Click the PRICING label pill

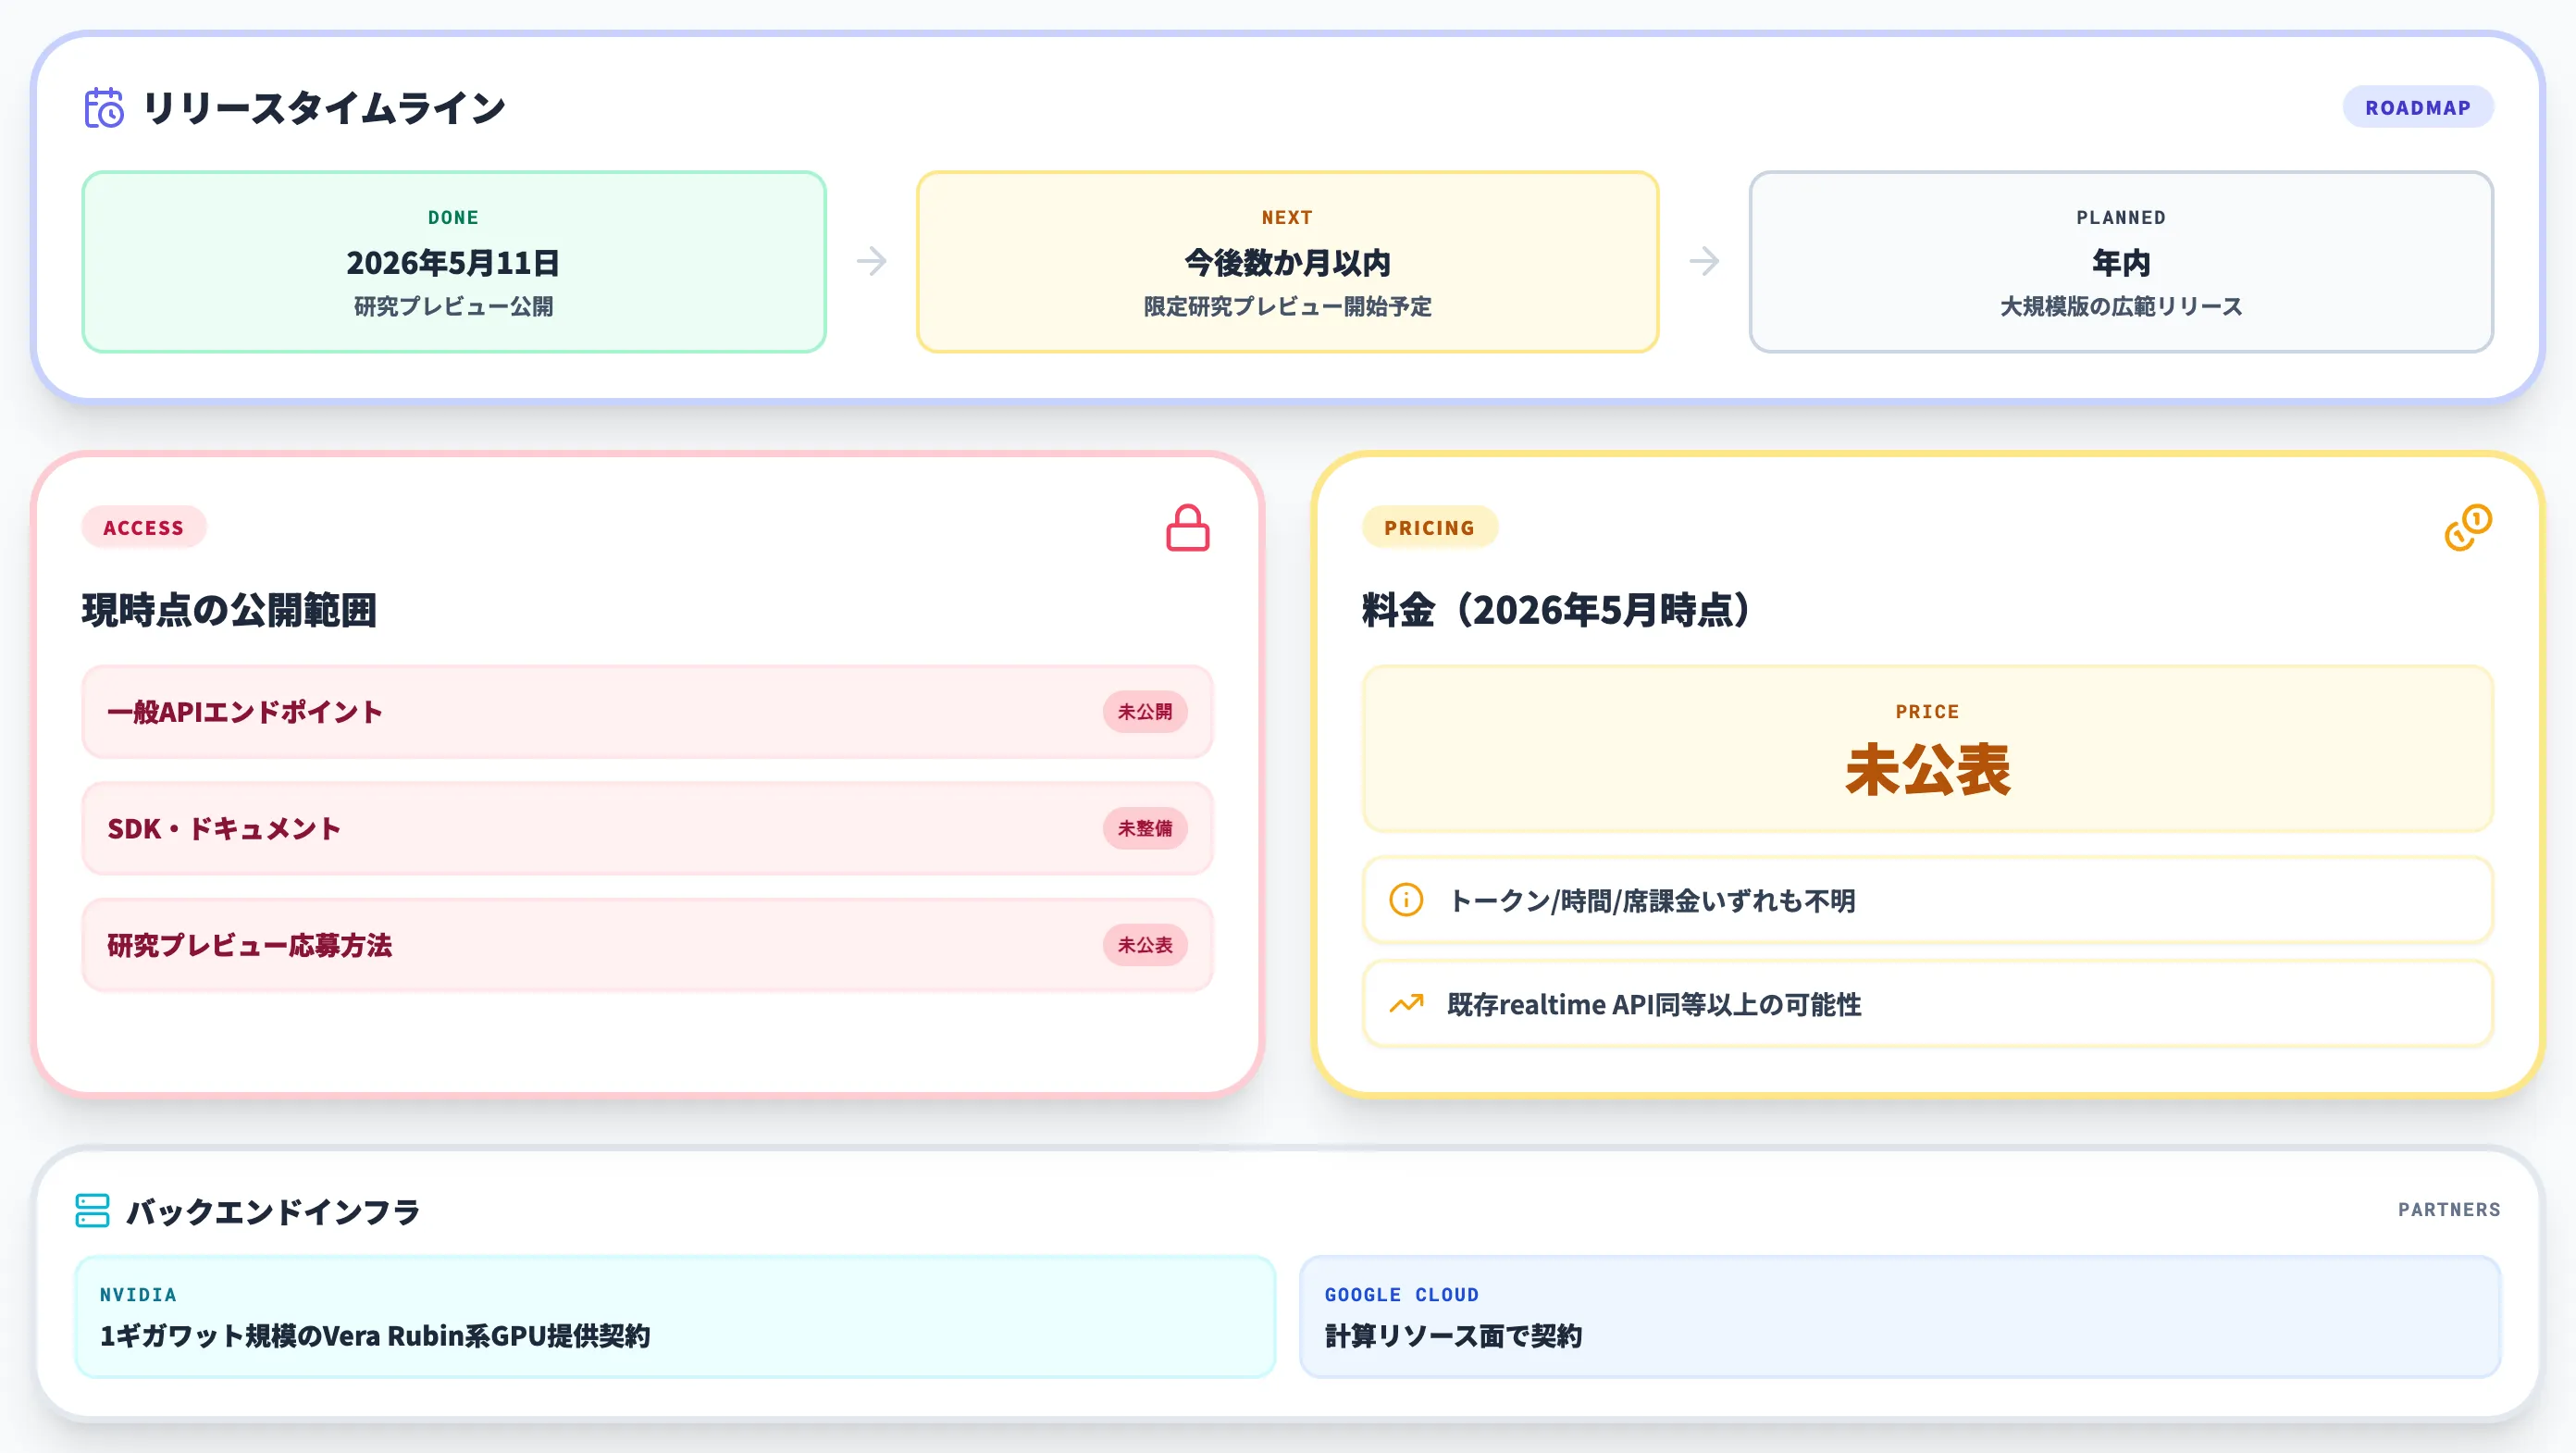(x=1429, y=527)
